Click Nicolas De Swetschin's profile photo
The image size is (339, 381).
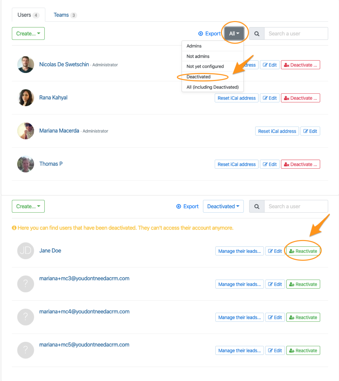[25, 65]
